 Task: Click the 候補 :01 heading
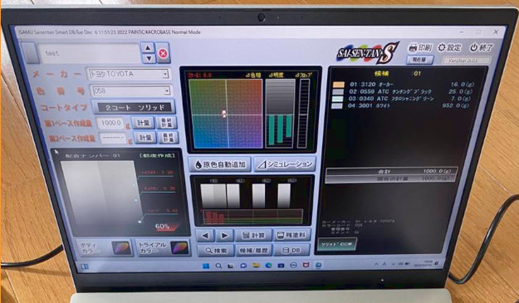coord(397,73)
